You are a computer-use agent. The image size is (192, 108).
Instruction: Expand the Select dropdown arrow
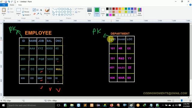coord(18,15)
